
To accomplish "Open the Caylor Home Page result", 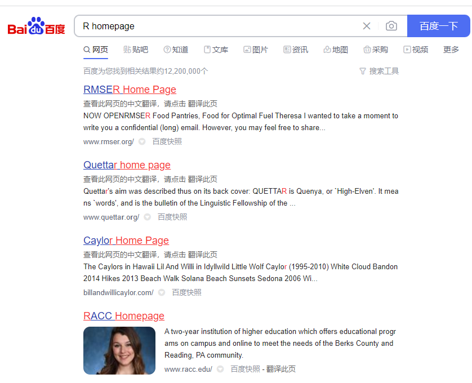I will pyautogui.click(x=126, y=241).
